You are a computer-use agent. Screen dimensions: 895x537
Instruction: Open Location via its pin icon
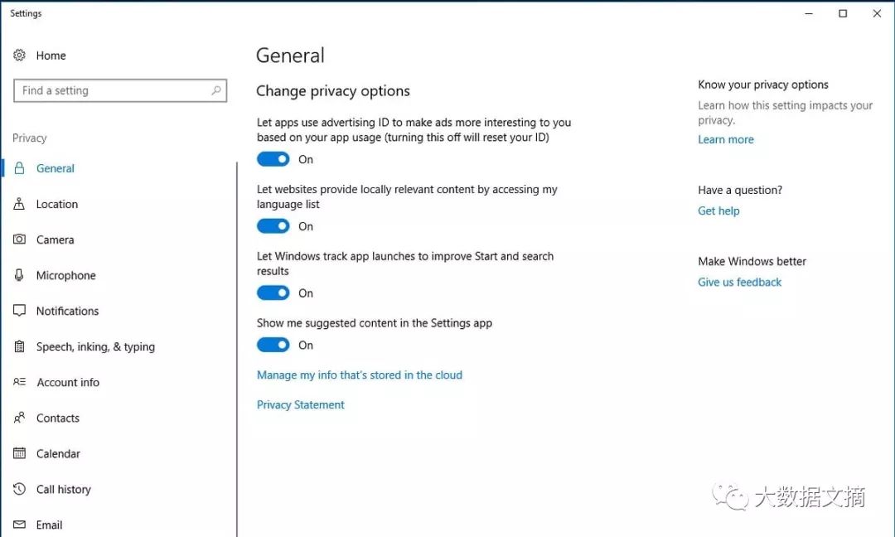click(19, 204)
